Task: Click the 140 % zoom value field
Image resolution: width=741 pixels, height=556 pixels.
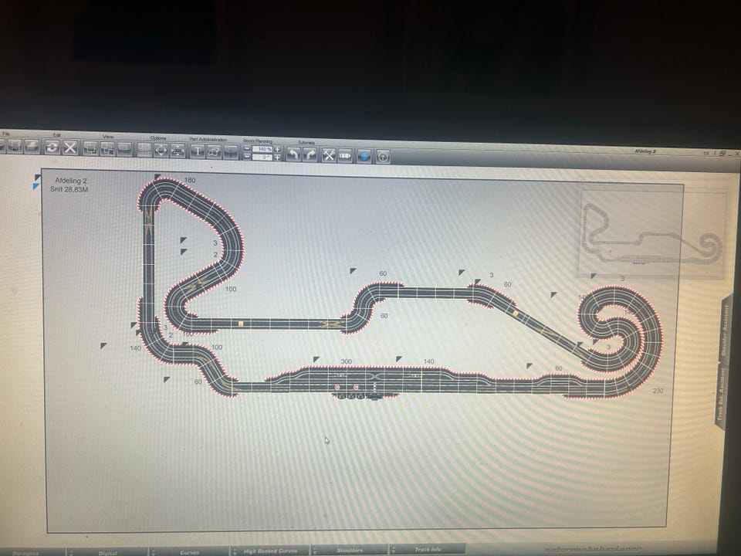Action: (262, 149)
